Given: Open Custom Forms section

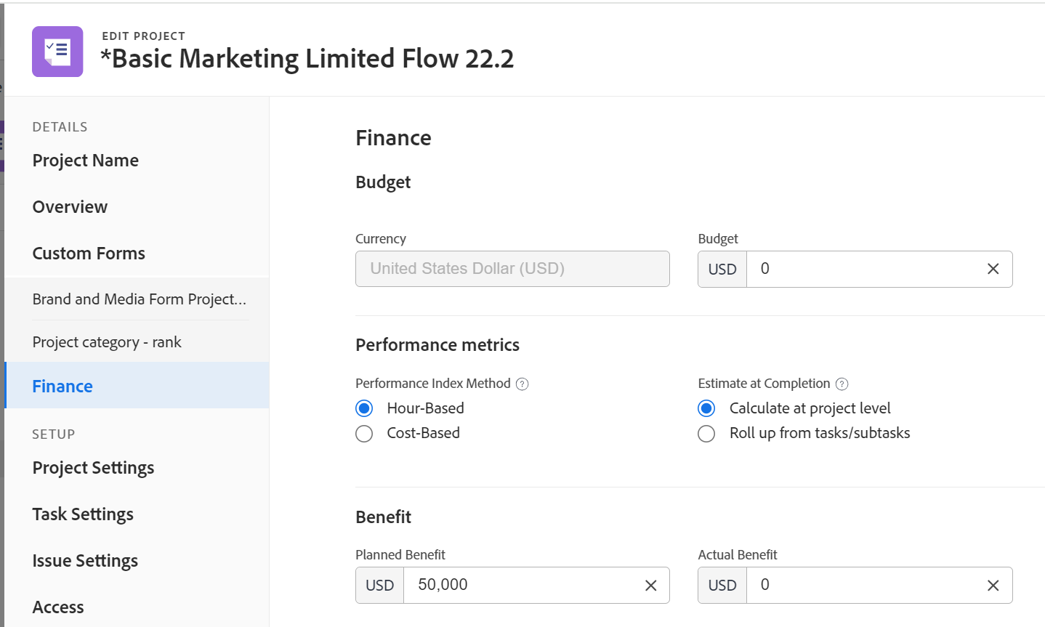Looking at the screenshot, I should coord(89,254).
